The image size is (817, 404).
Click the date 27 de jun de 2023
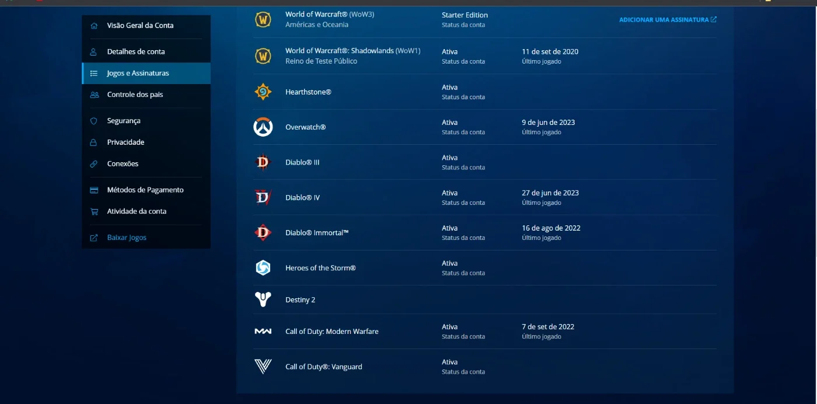[550, 193]
